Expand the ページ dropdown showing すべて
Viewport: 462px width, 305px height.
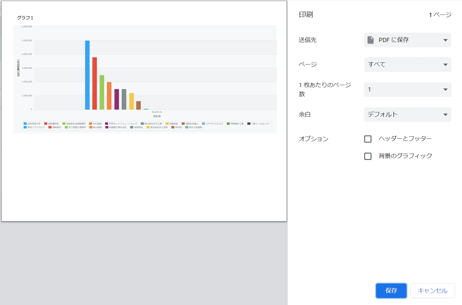[x=408, y=65]
